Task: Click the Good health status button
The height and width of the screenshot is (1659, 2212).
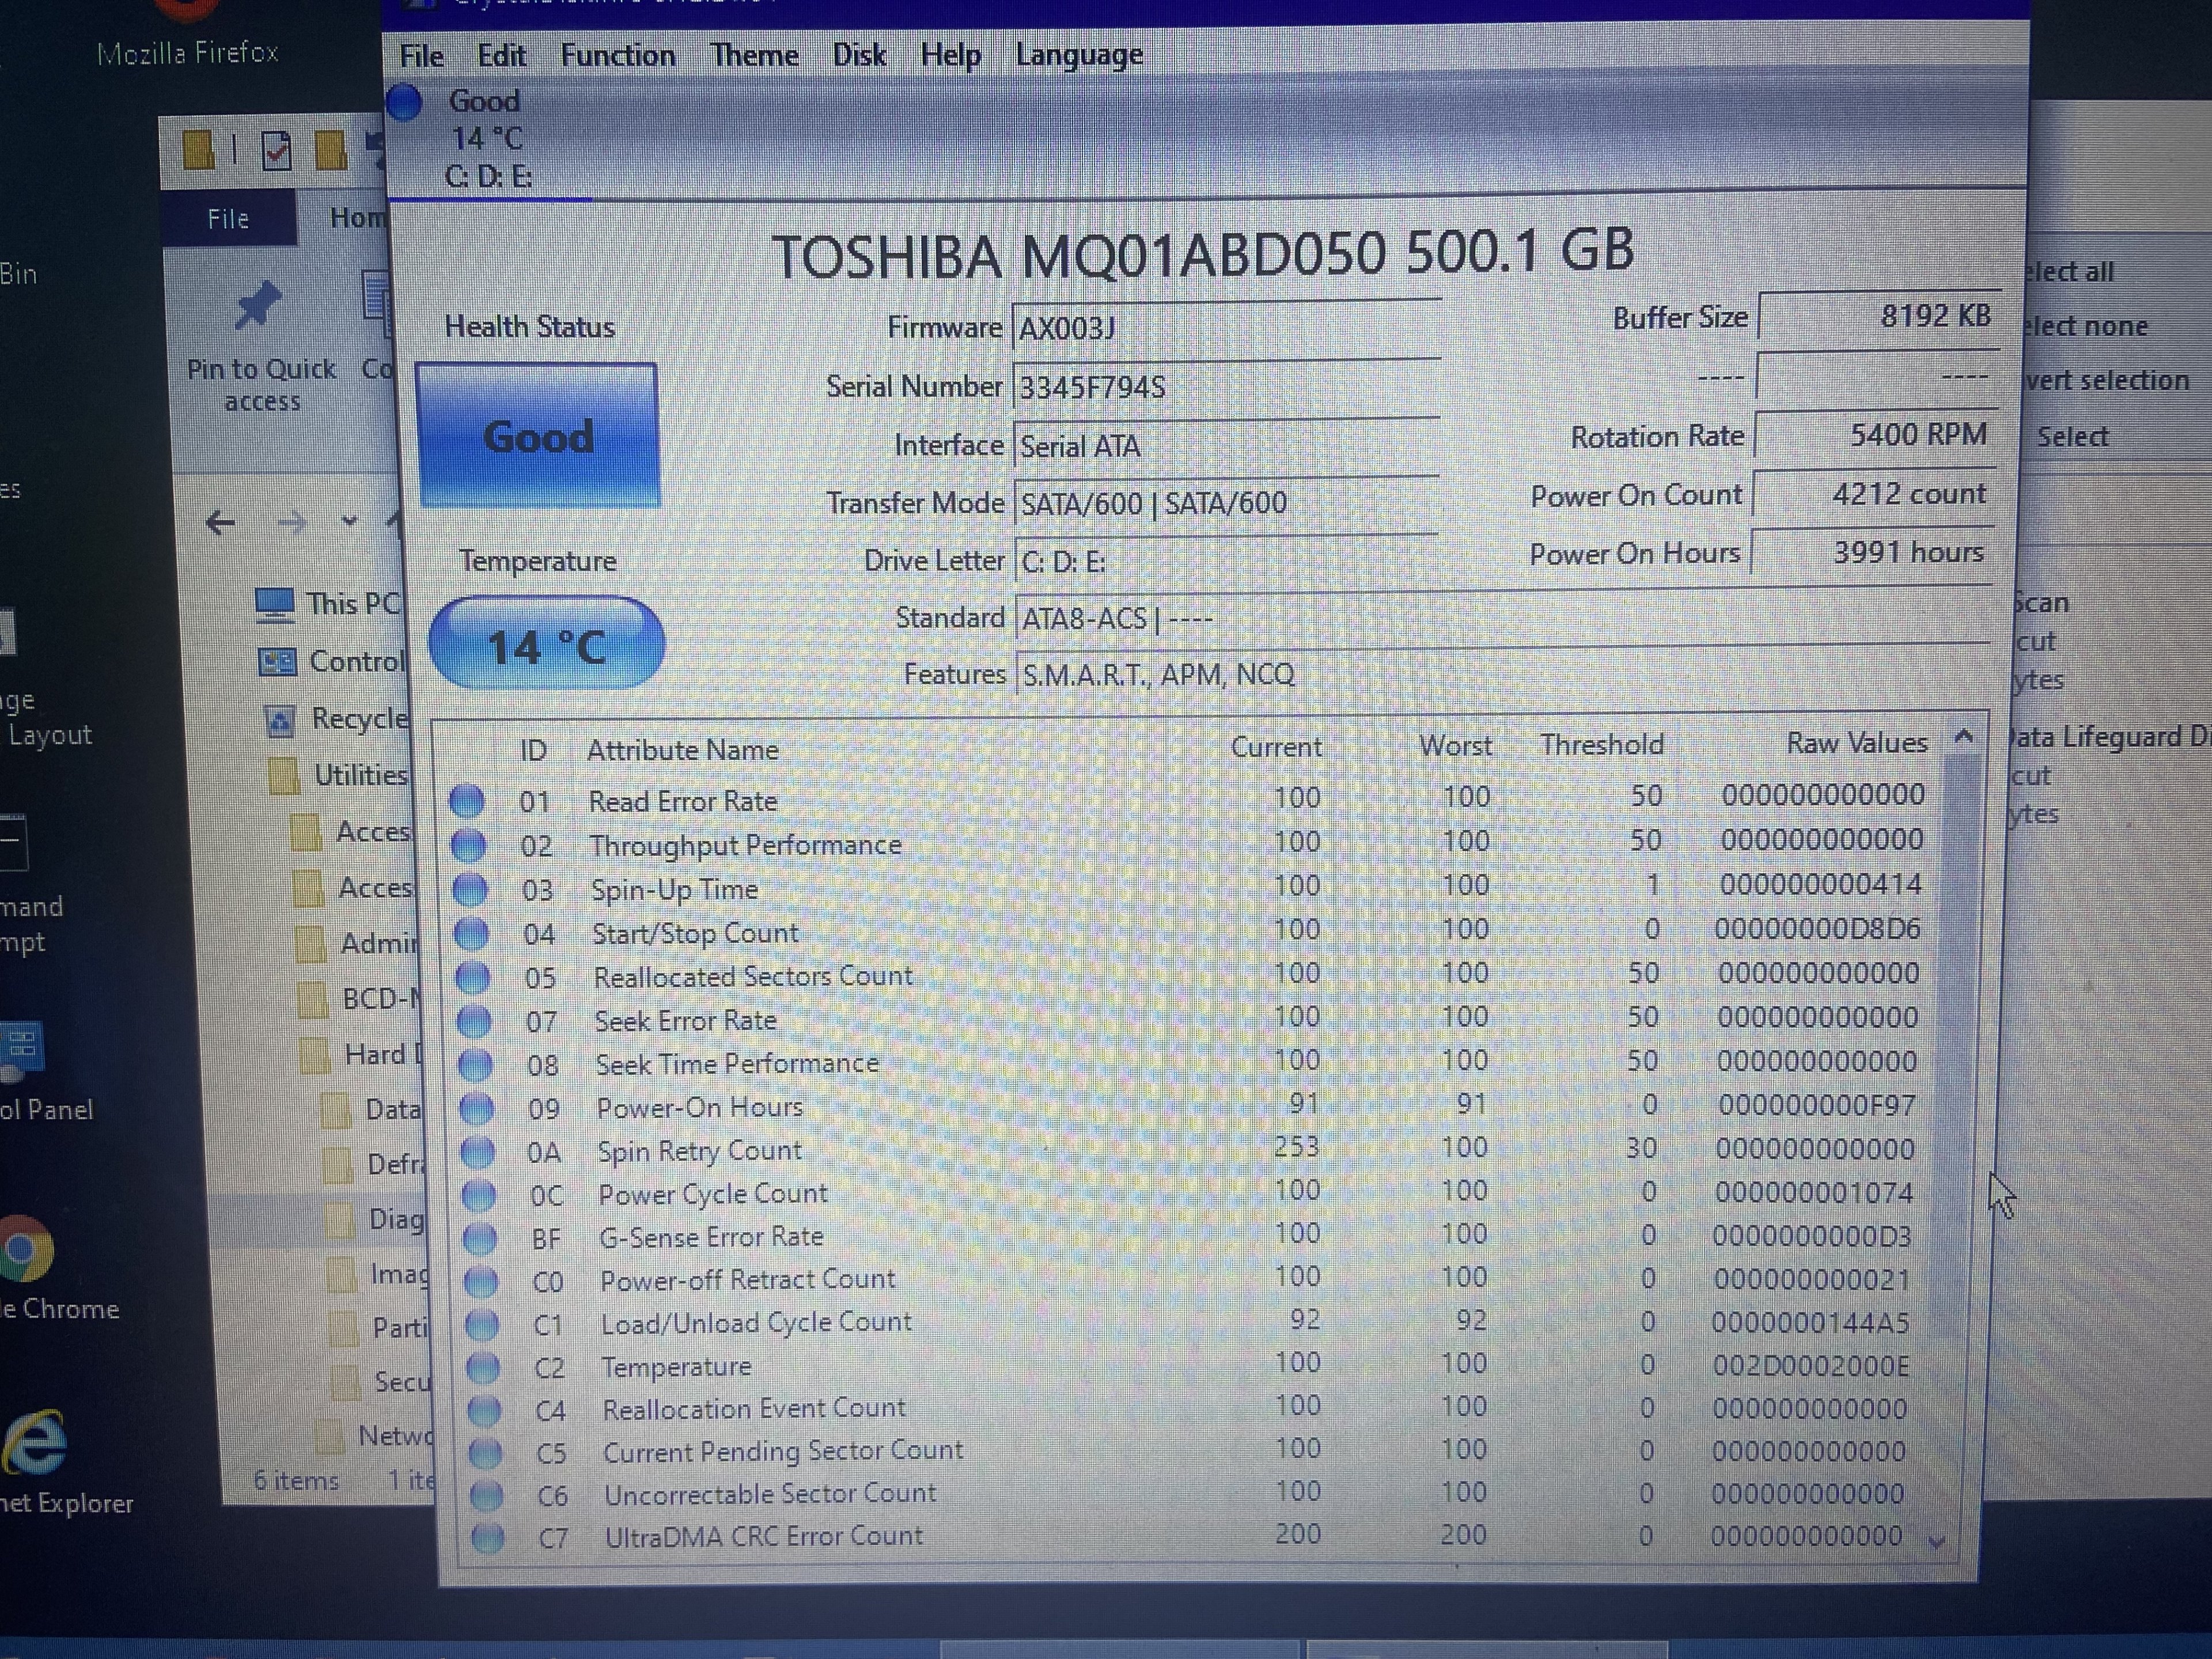Action: tap(538, 436)
